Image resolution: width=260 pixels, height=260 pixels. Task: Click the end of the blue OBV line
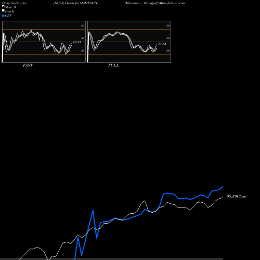click(223, 187)
